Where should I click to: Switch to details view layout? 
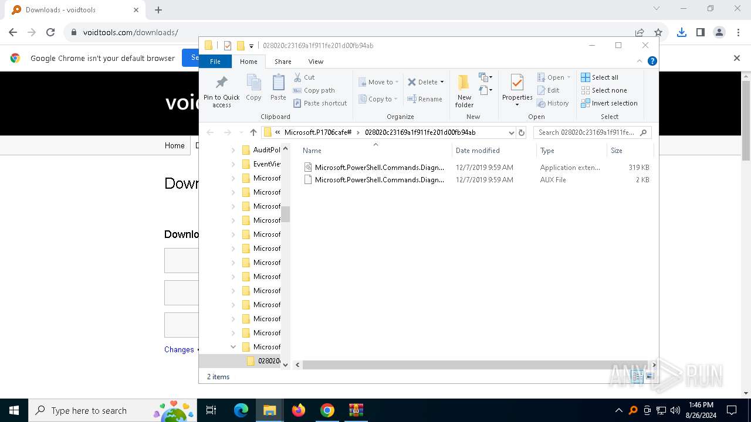pyautogui.click(x=638, y=377)
